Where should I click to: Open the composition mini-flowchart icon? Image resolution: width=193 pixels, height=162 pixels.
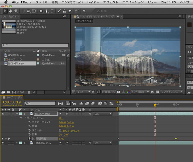click(60, 103)
